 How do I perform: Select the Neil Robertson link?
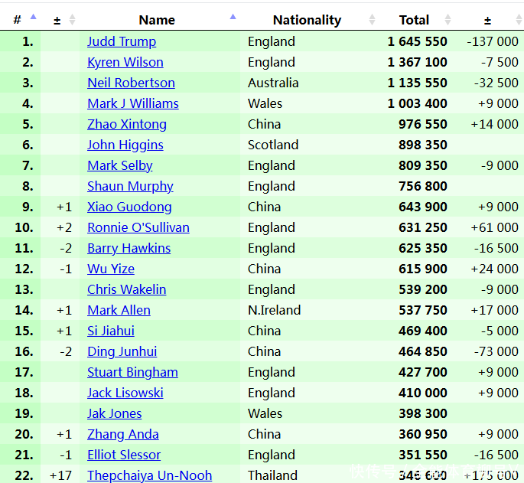(x=131, y=83)
